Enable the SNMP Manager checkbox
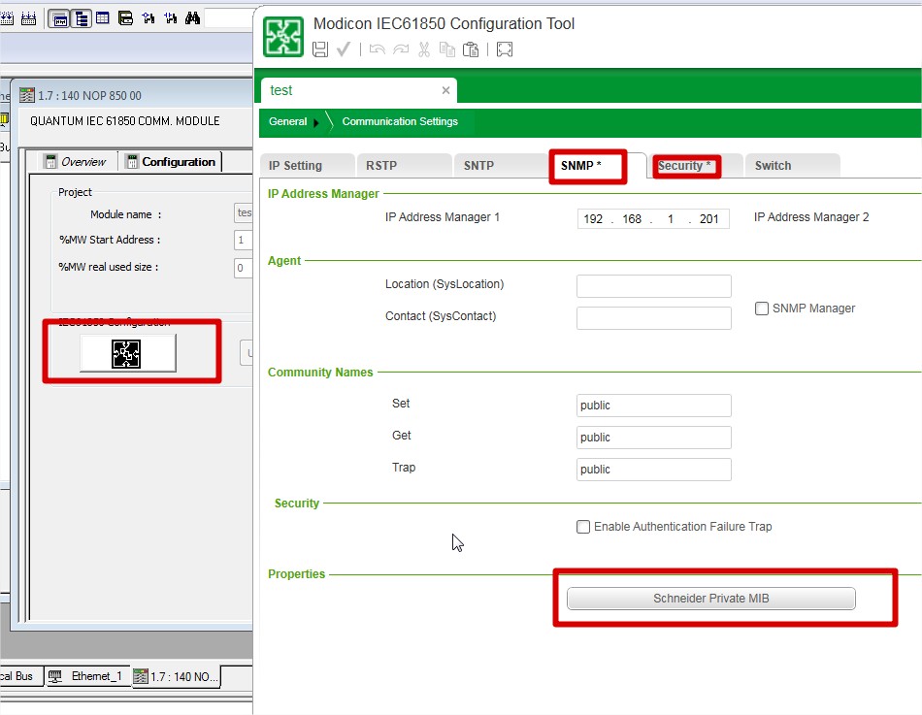This screenshot has width=922, height=715. pyautogui.click(x=762, y=309)
